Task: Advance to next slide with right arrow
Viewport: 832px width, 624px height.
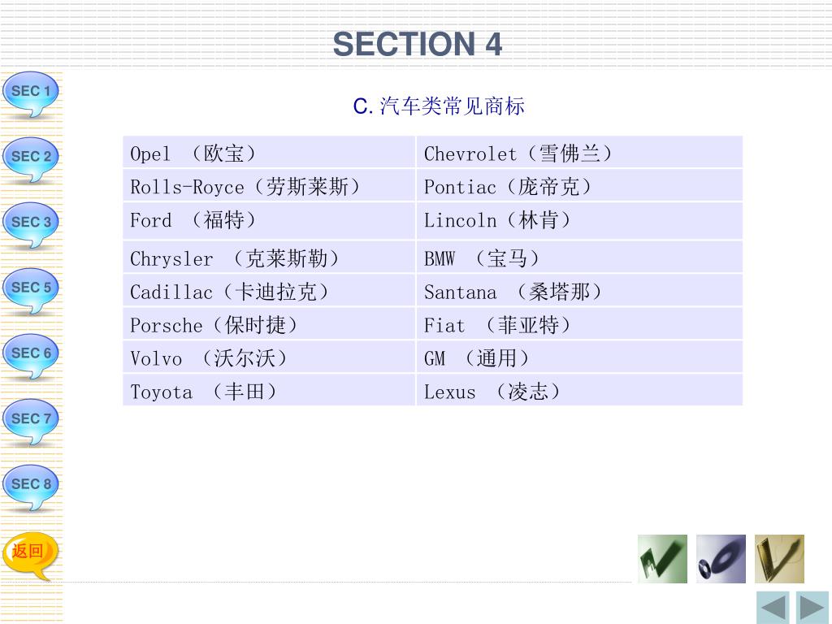Action: click(812, 608)
